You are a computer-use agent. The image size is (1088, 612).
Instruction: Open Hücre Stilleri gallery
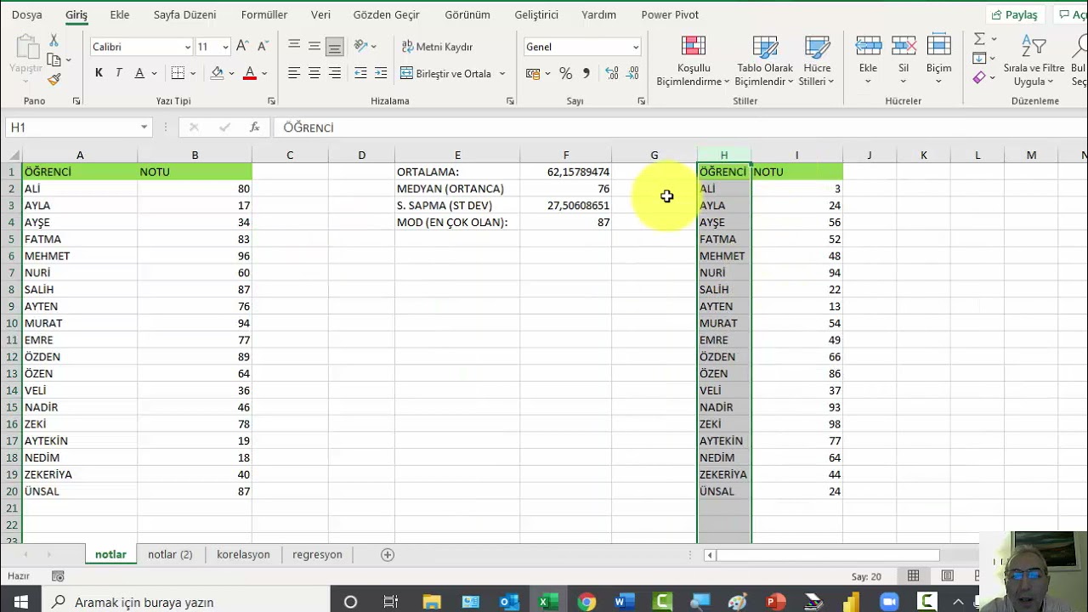click(817, 61)
